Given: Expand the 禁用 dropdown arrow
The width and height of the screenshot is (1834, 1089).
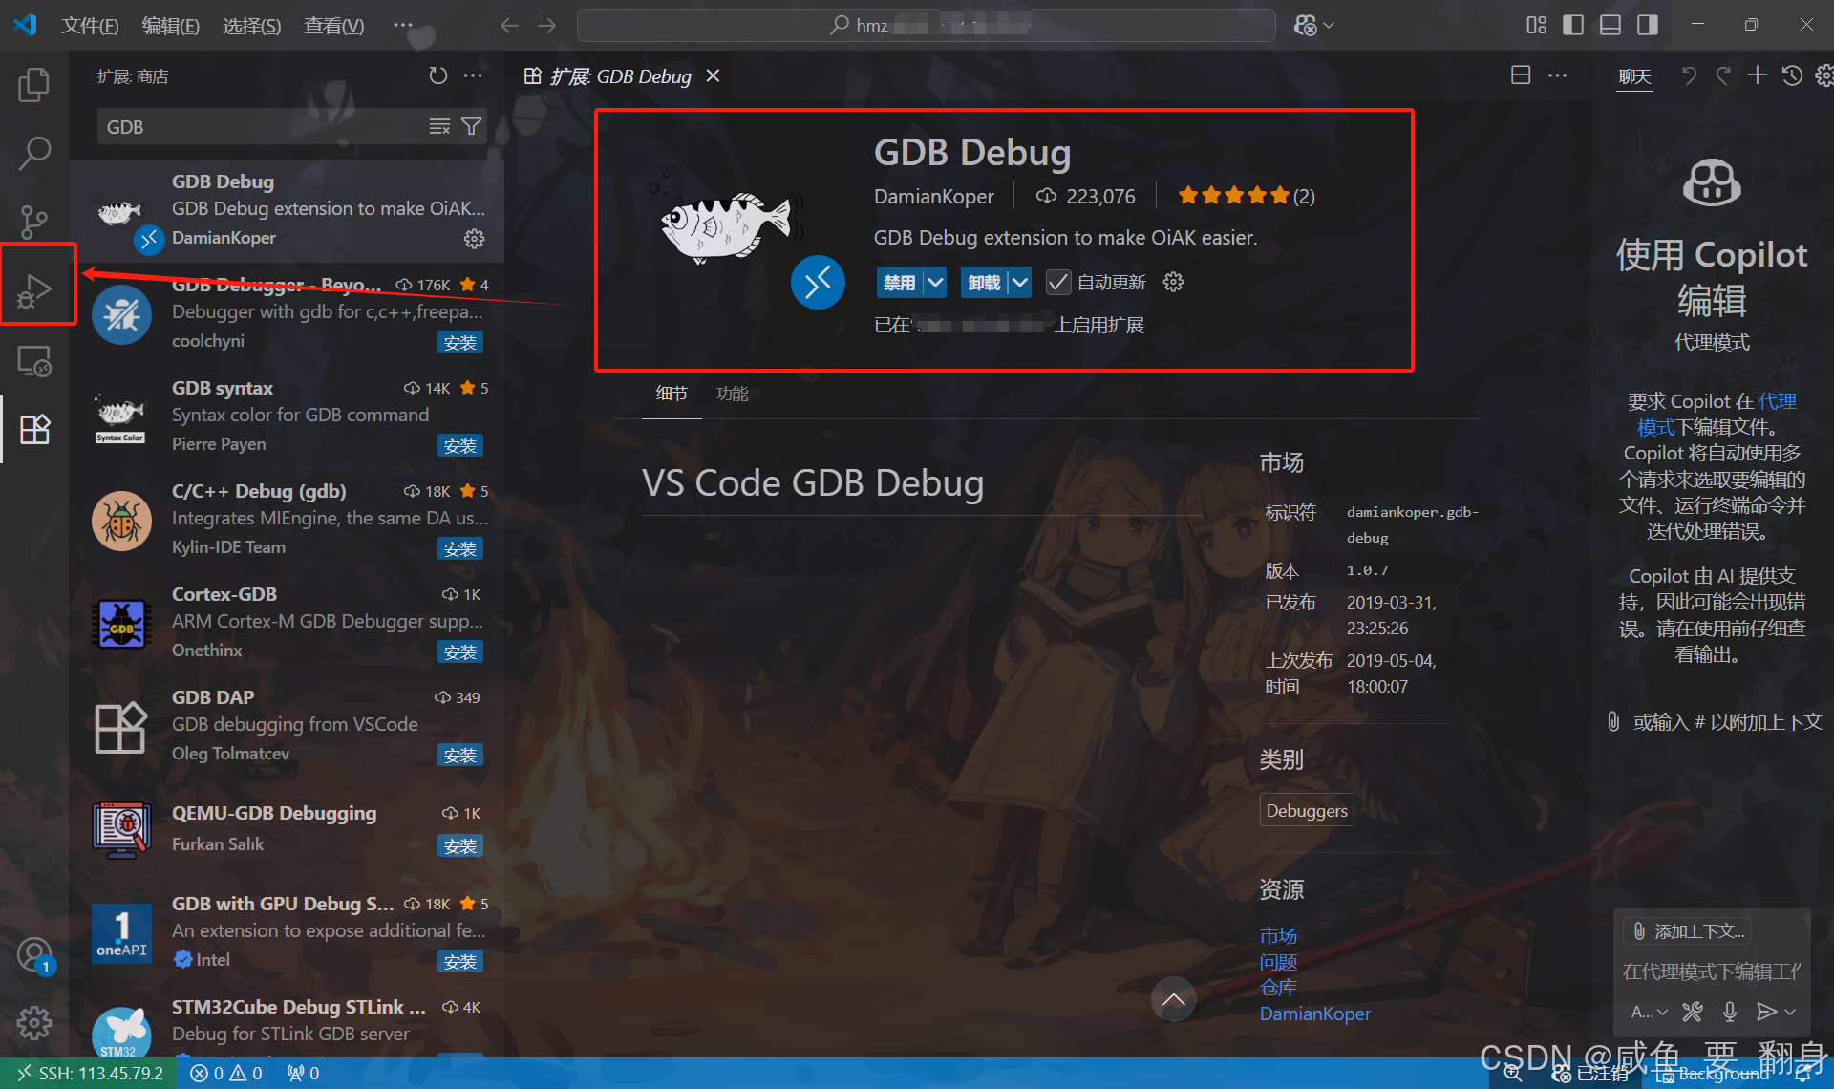Looking at the screenshot, I should coord(936,283).
